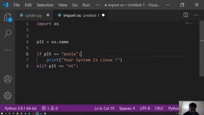Switch to the spider.py tab
The height and width of the screenshot is (115, 204).
[x=34, y=15]
